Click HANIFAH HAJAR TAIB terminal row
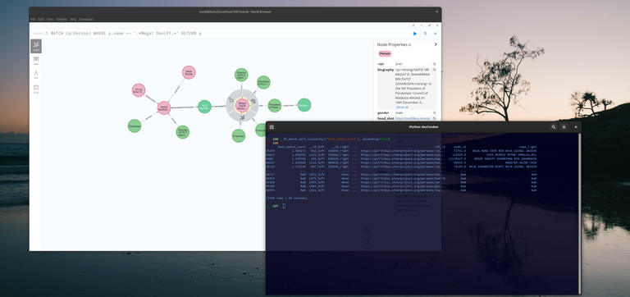 pyautogui.click(x=401, y=162)
